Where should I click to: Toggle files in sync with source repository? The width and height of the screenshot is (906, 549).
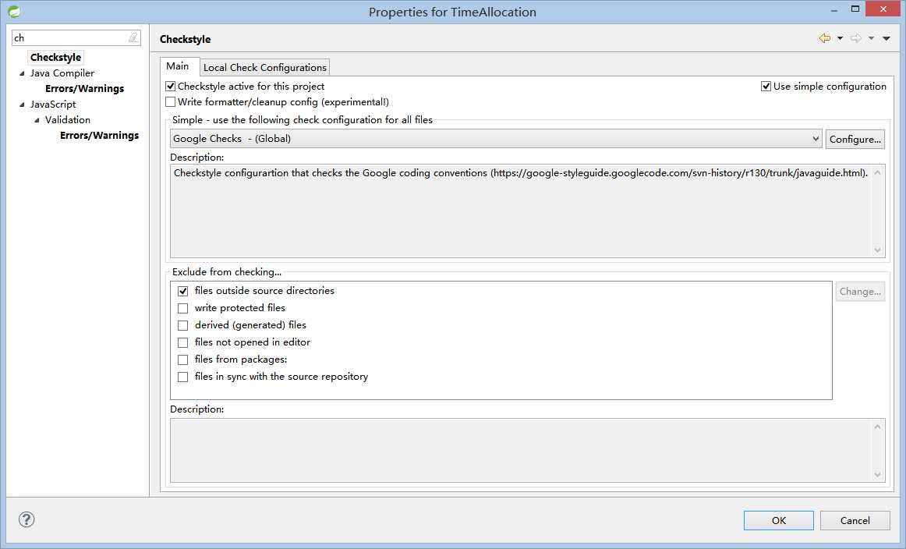[183, 377]
